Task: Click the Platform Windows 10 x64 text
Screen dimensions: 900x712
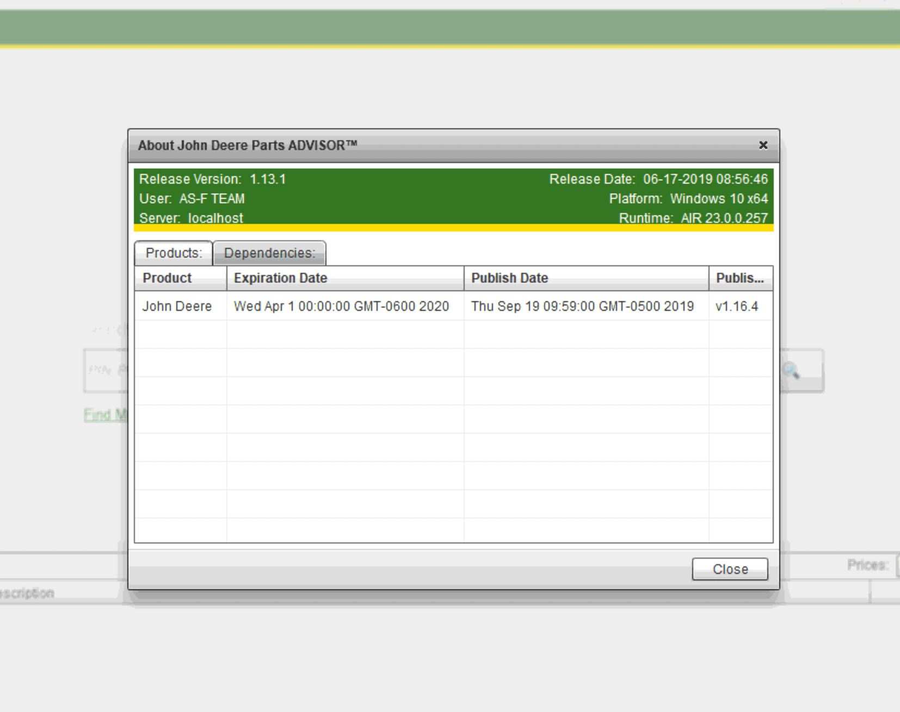Action: (x=688, y=198)
